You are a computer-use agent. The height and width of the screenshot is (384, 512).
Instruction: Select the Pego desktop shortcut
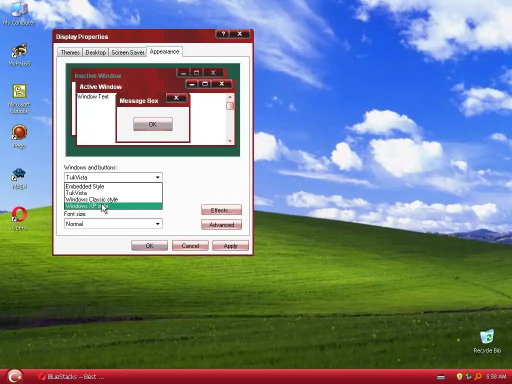coord(19,136)
